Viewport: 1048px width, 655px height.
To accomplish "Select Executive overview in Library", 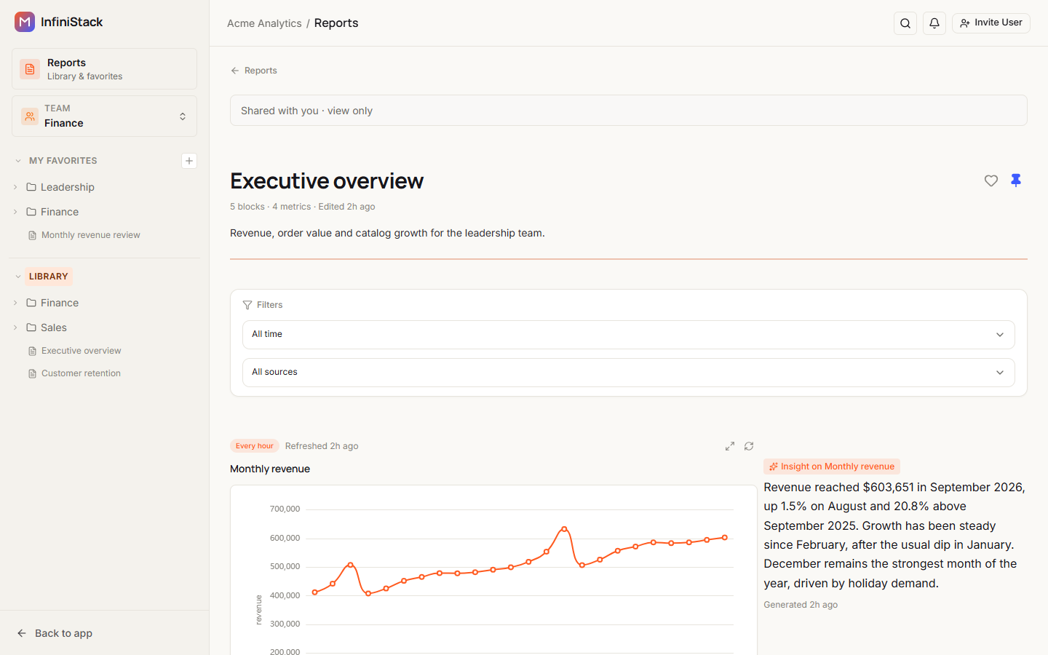I will click(x=82, y=351).
